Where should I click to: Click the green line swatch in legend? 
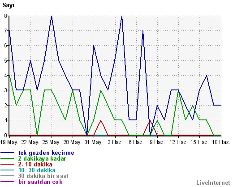click(x=8, y=158)
